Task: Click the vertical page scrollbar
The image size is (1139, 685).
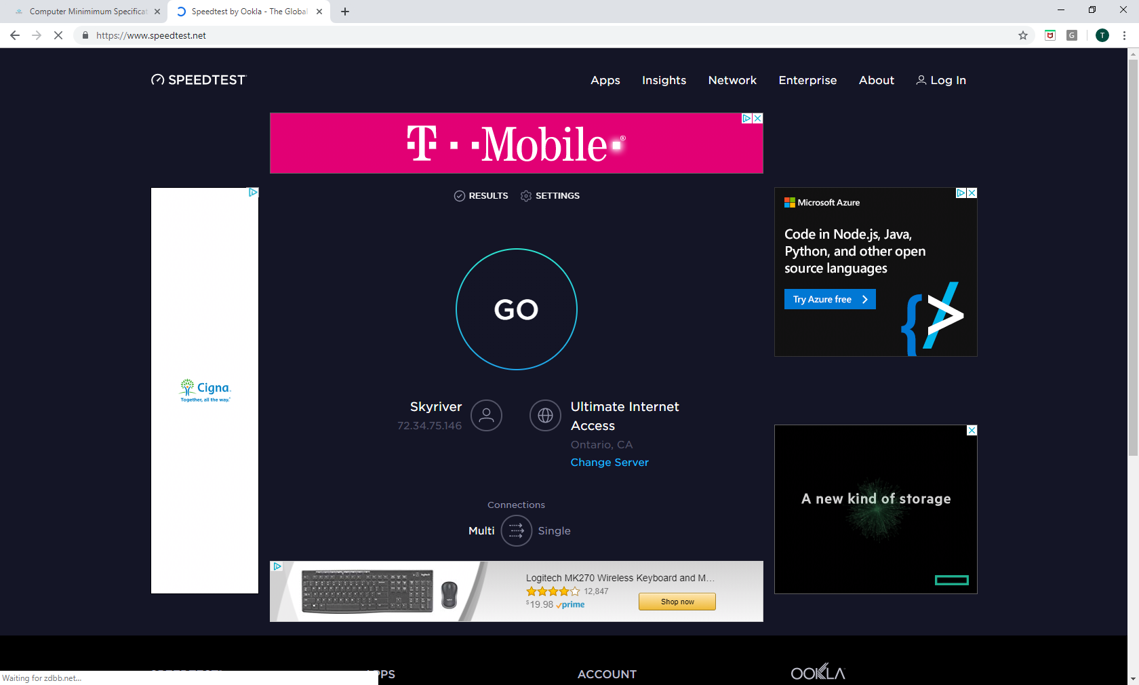Action: tap(1133, 258)
